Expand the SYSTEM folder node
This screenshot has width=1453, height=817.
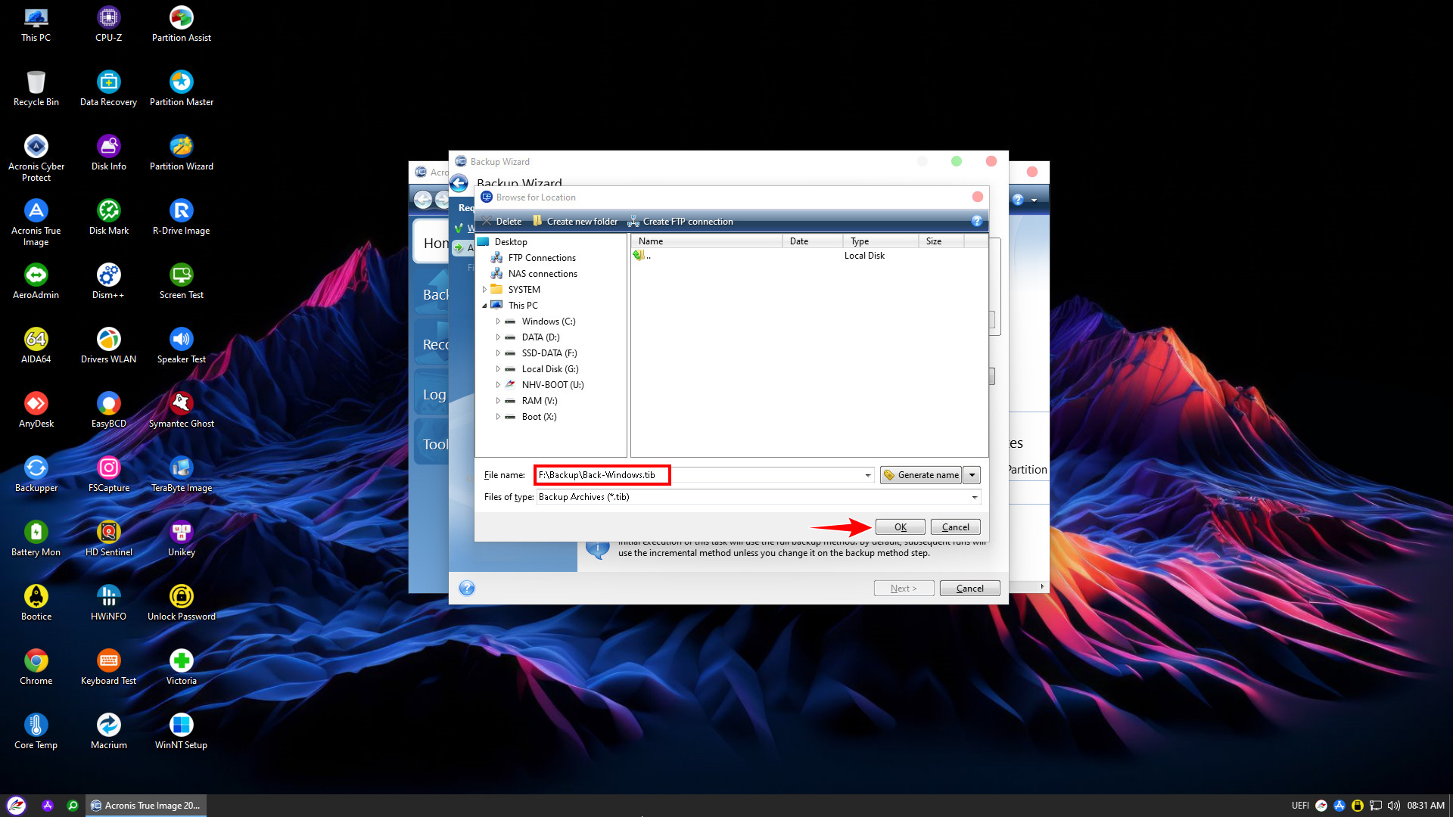coord(484,290)
